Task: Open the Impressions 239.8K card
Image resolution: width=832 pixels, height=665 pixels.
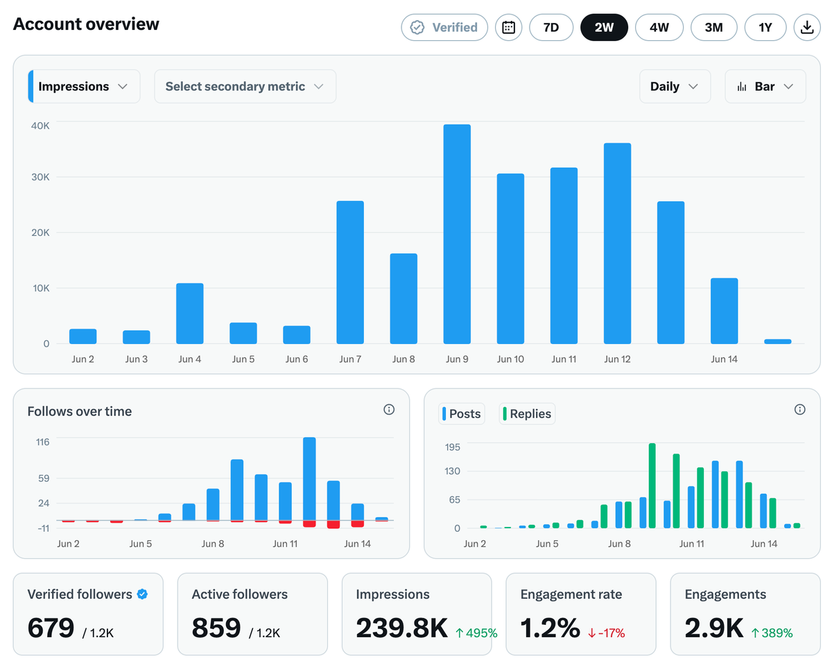Action: click(417, 614)
